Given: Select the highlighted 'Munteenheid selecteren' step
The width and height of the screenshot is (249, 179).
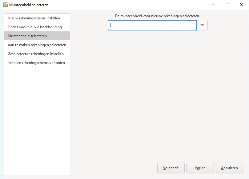Looking at the screenshot, I should coord(27,36).
